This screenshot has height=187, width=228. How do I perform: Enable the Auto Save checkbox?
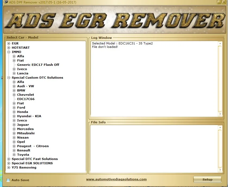pos(8,180)
